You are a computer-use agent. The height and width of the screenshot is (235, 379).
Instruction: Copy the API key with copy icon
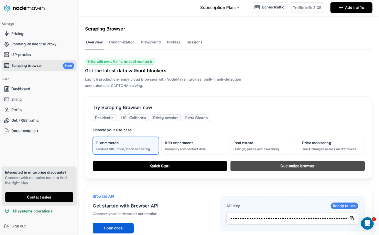click(x=352, y=218)
